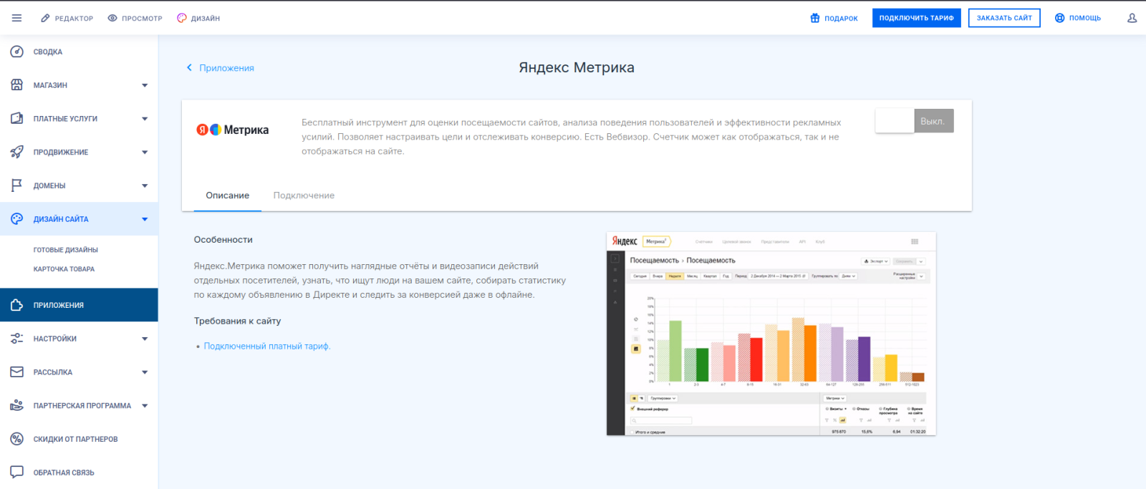1146x489 pixels.
Task: Expand the Партнерская программа arrow
Action: pyautogui.click(x=145, y=405)
